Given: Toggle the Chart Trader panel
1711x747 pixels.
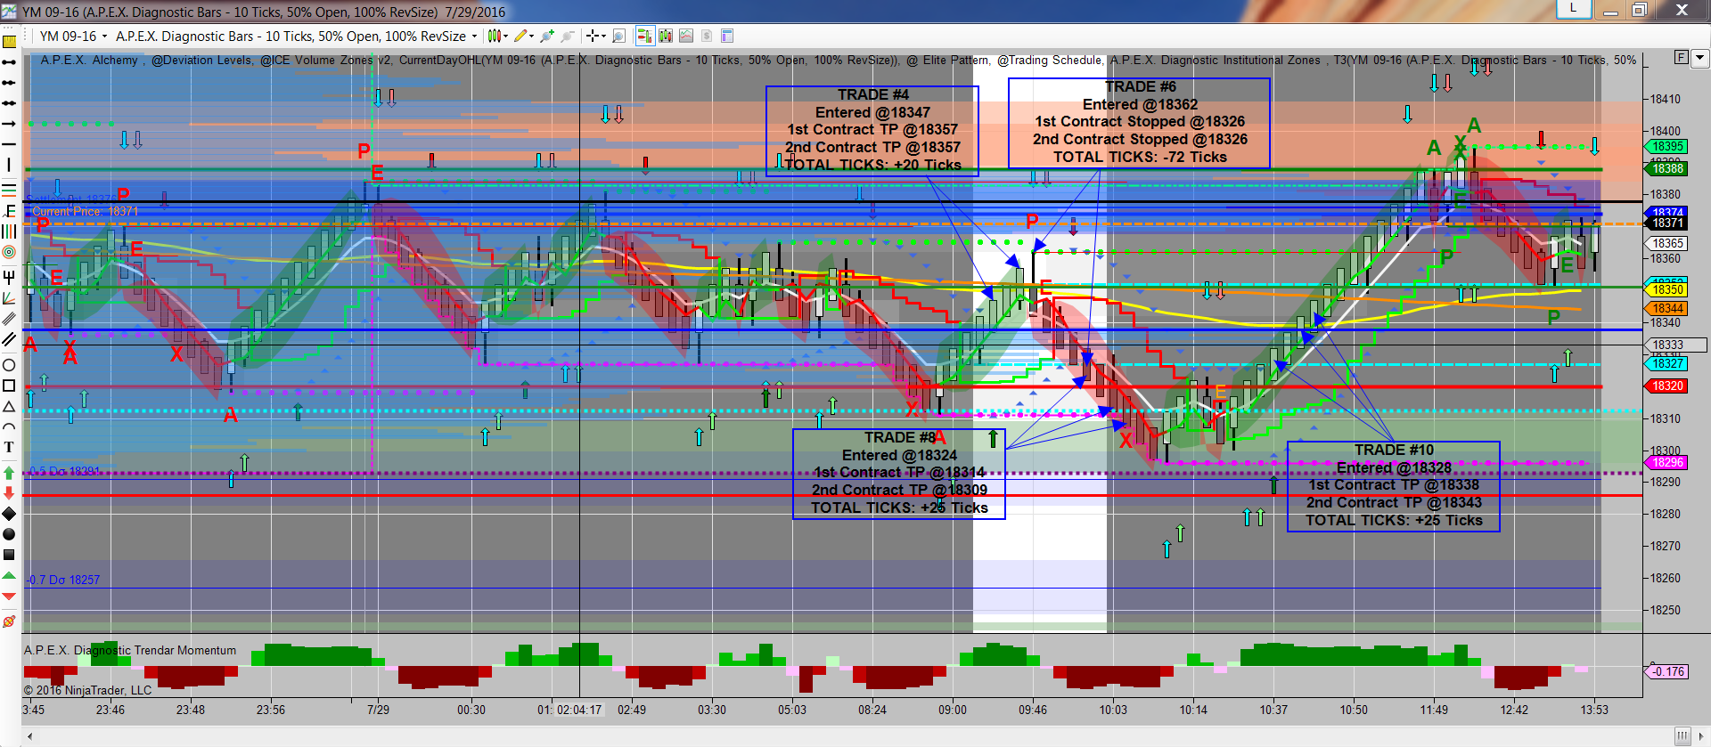Looking at the screenshot, I should (645, 36).
